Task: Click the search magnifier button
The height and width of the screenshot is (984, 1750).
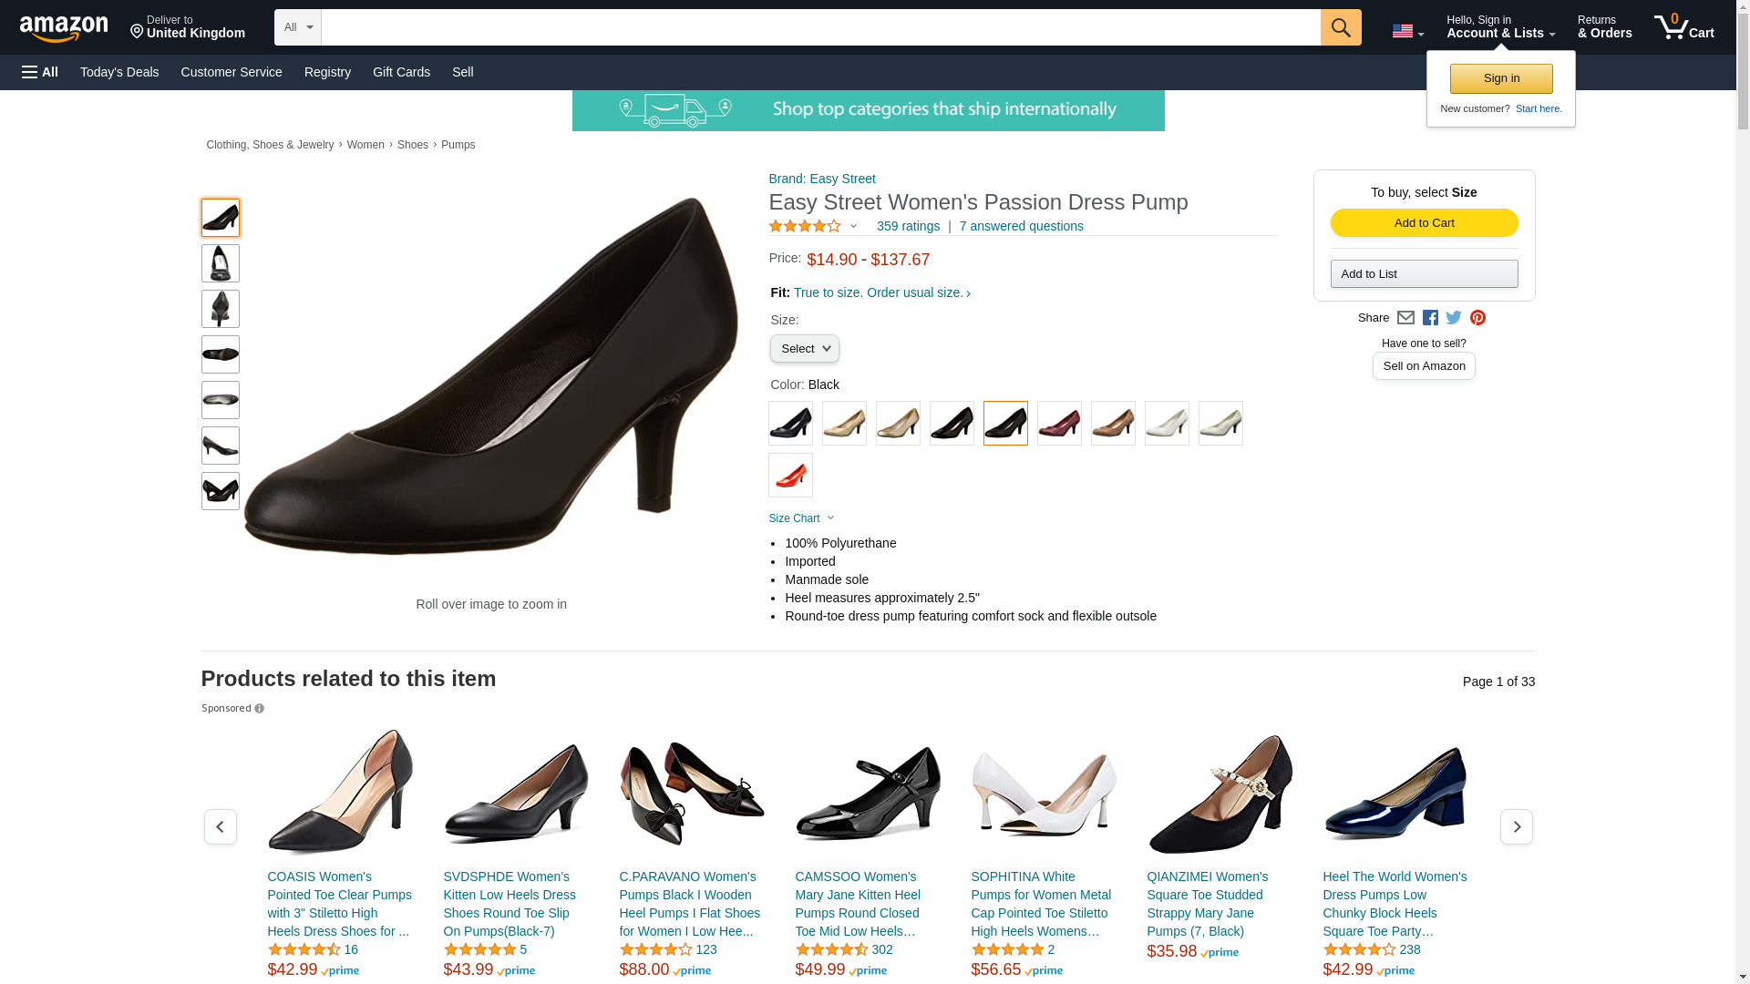Action: pyautogui.click(x=1341, y=27)
